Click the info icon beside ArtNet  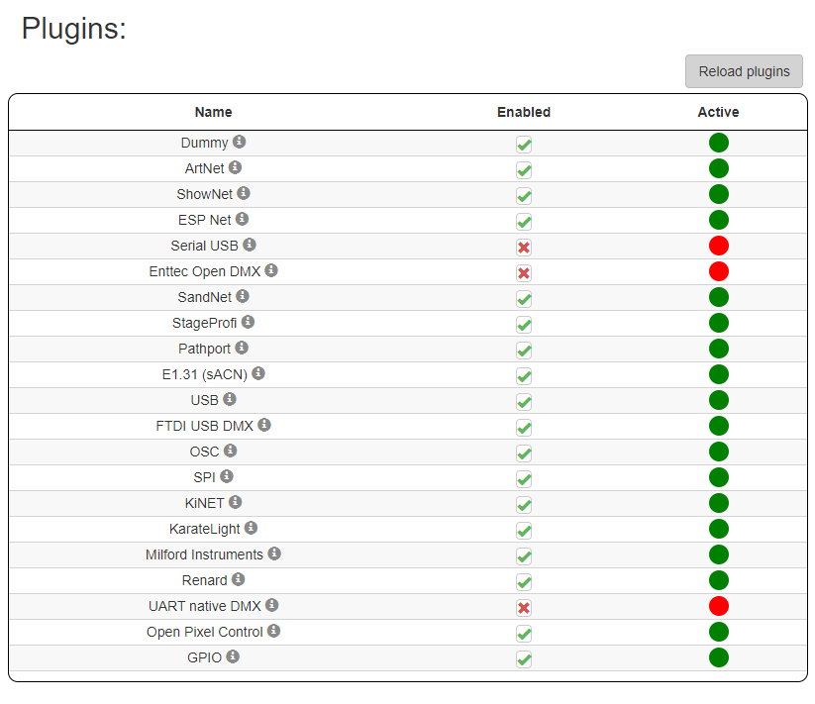click(x=236, y=168)
